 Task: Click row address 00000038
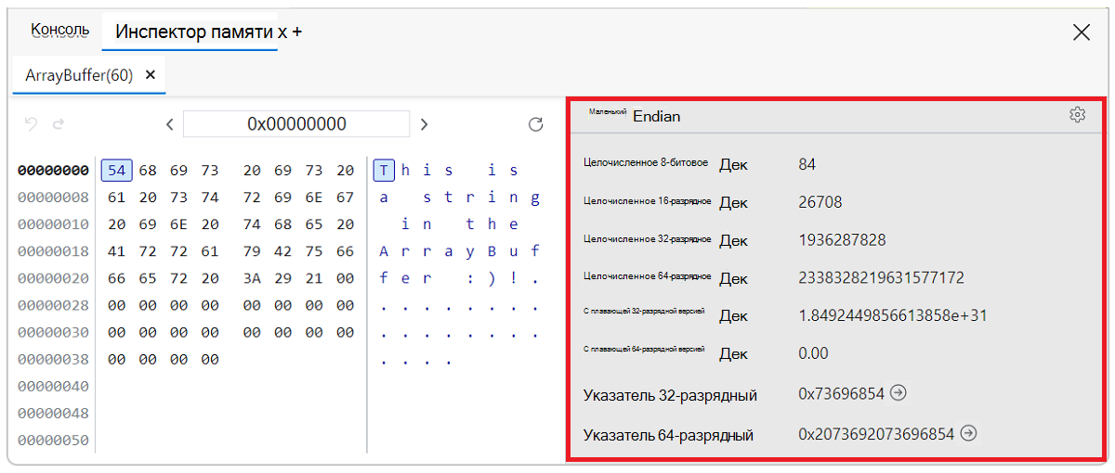click(54, 359)
